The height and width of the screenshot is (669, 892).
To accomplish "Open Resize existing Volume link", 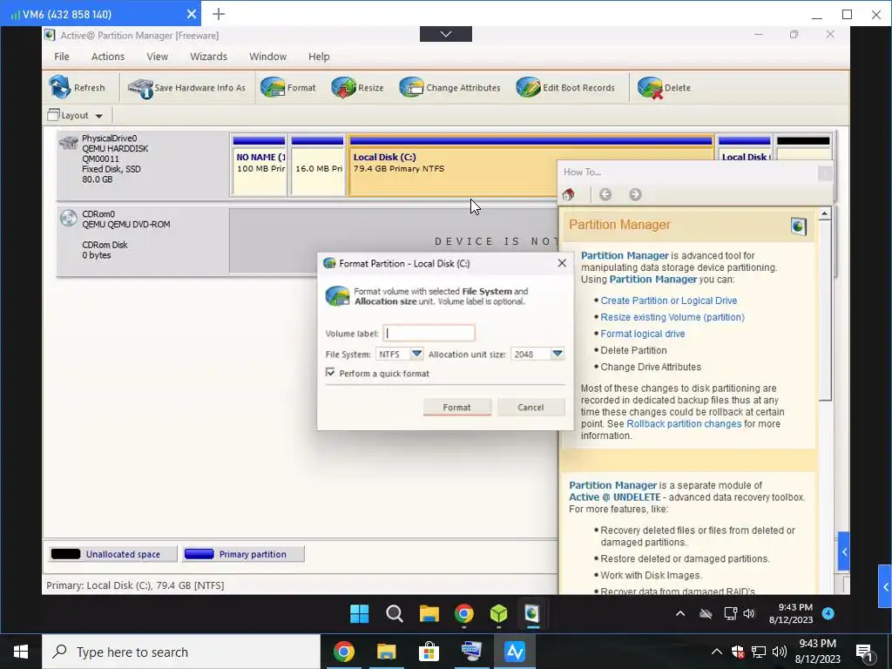I will click(672, 317).
